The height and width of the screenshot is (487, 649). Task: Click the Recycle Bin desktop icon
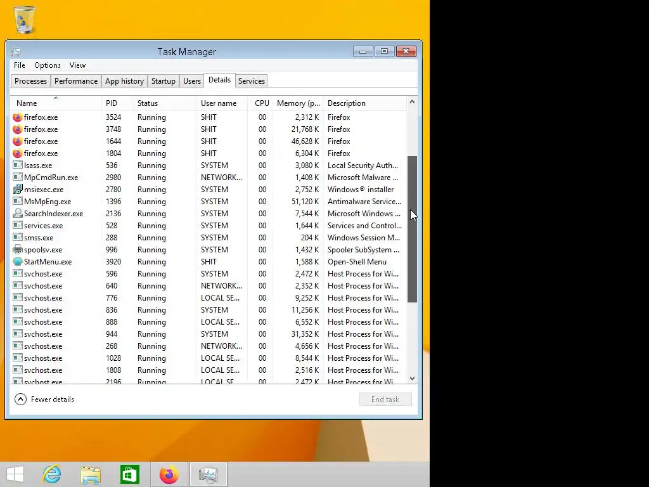click(x=25, y=20)
